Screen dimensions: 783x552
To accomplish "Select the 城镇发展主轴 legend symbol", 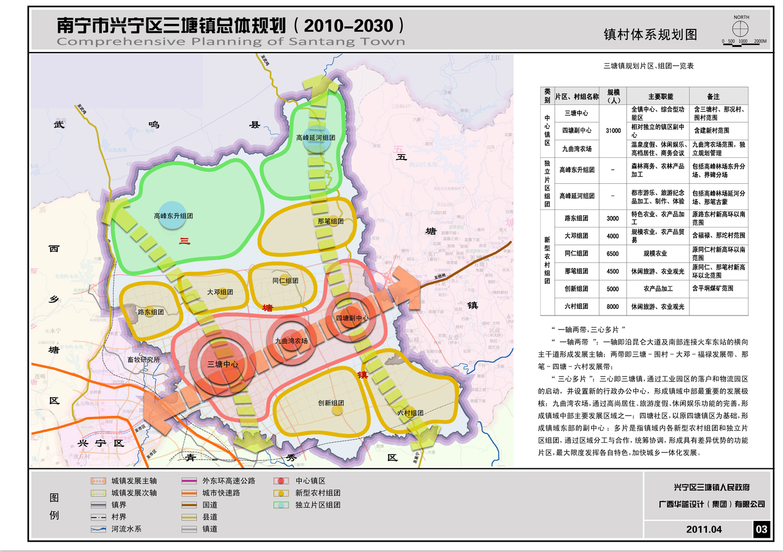I will click(x=98, y=481).
